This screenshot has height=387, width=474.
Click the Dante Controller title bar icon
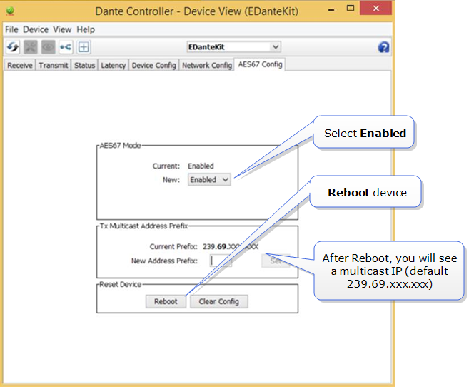coord(10,11)
